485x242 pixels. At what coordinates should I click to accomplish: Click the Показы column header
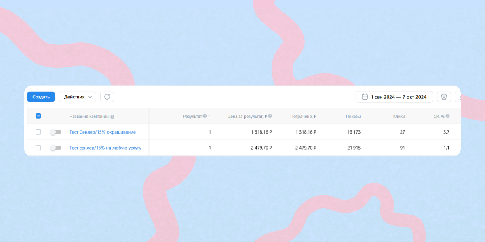[x=353, y=116]
